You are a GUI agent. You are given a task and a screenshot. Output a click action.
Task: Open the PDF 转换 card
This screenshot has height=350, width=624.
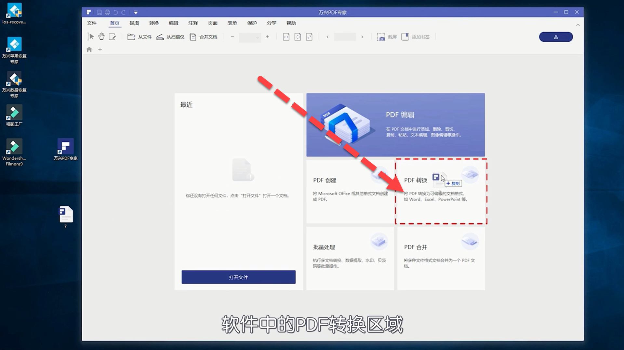(x=441, y=192)
